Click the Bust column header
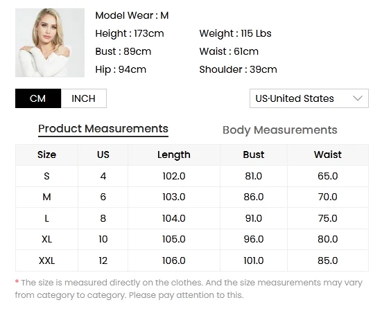This screenshot has height=318, width=382. point(254,154)
